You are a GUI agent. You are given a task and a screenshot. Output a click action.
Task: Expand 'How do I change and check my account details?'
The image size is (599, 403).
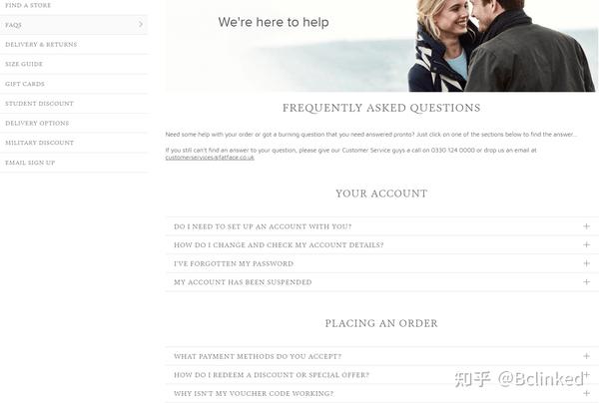click(x=382, y=245)
